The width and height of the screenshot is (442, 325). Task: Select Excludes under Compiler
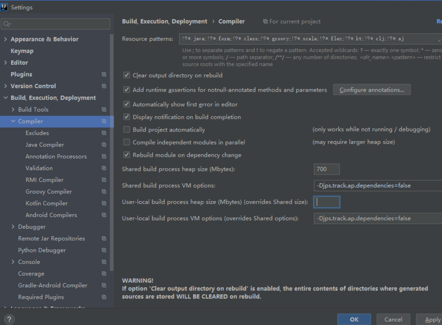(x=37, y=133)
